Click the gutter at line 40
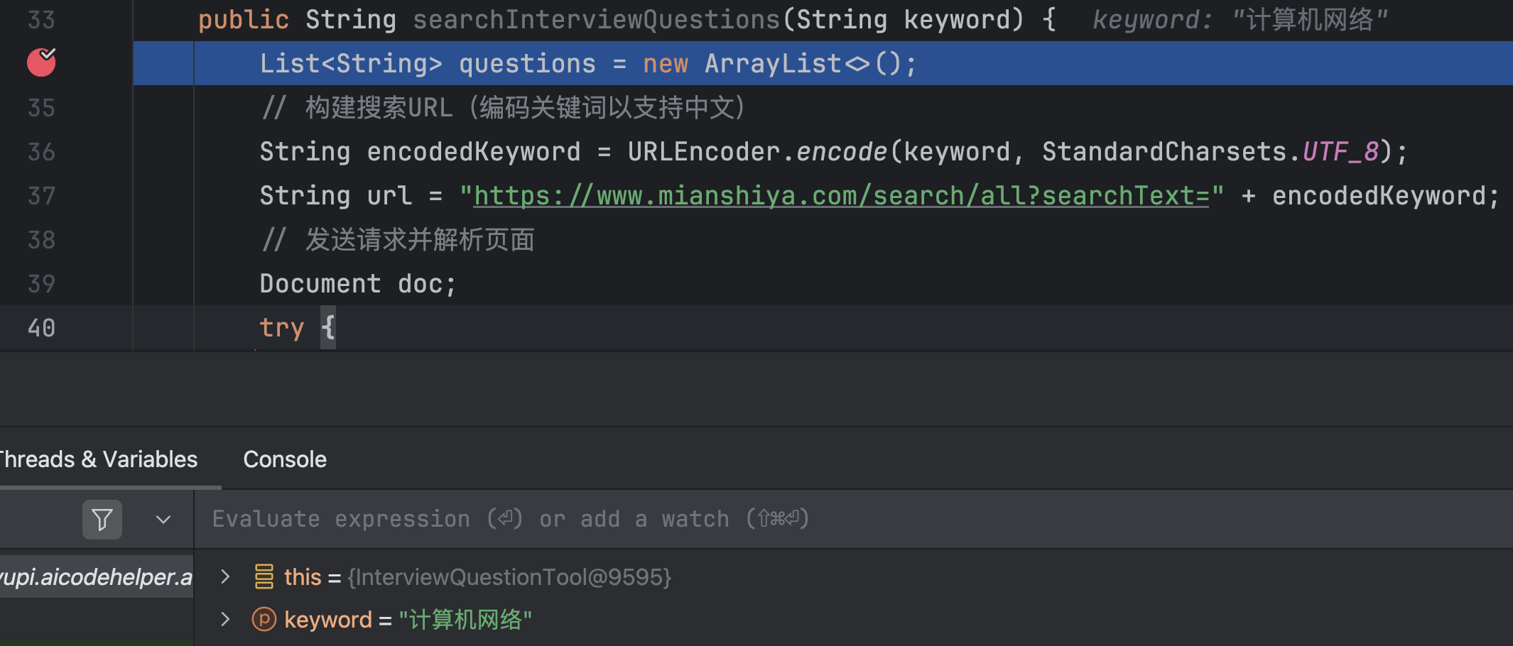1513x646 pixels. coord(41,327)
